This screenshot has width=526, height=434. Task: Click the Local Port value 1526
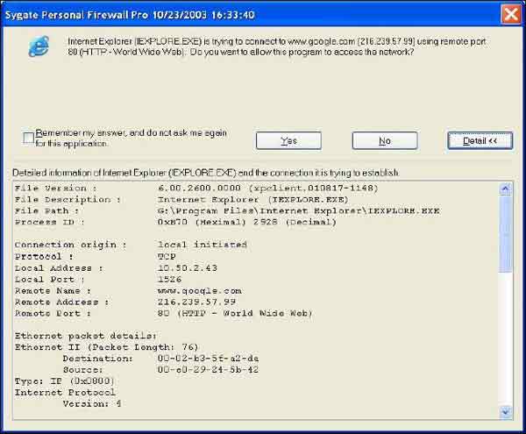click(x=170, y=279)
